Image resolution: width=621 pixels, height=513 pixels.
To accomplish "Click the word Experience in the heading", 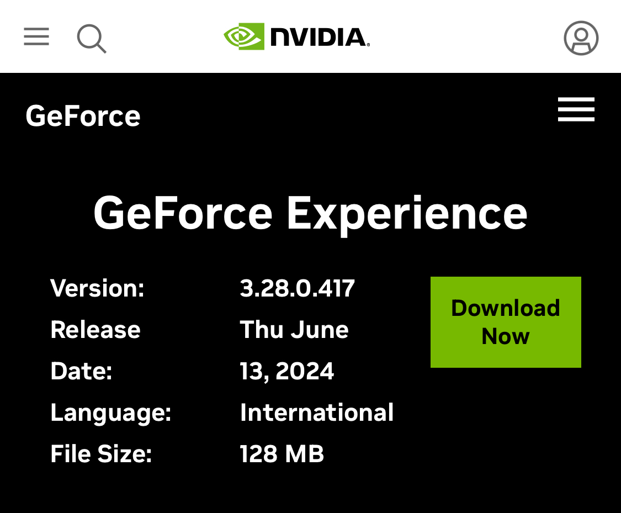I will click(407, 213).
